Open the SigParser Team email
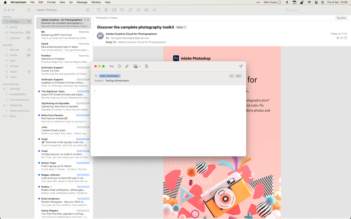The width and height of the screenshot is (351, 219). pyautogui.click(x=64, y=94)
